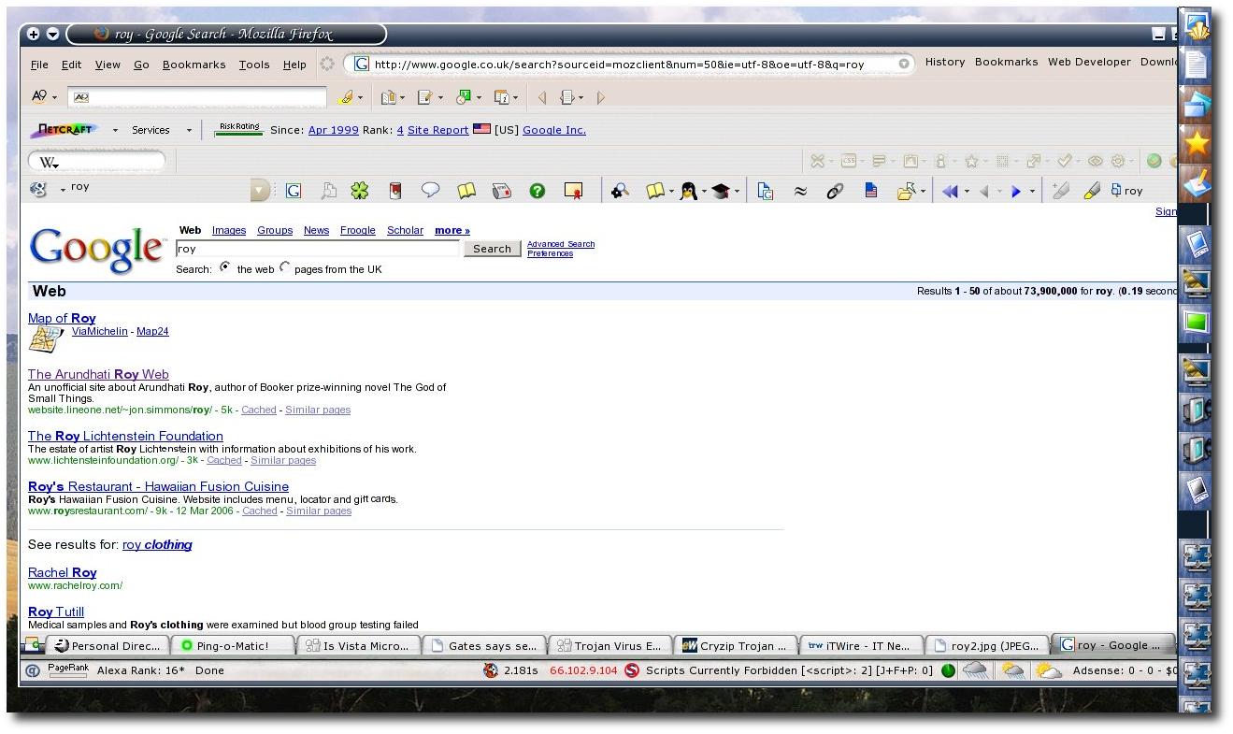This screenshot has width=1233, height=734.
Task: Click the document page icon in side panel
Action: point(1197,65)
